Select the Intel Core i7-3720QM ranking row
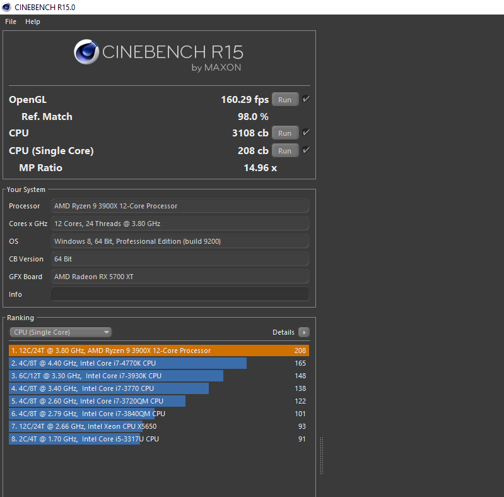Screen dimensions: 504x497 coord(159,401)
